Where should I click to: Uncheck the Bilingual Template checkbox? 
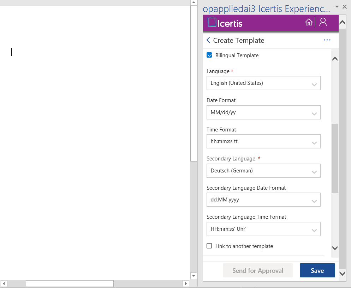[x=209, y=55]
